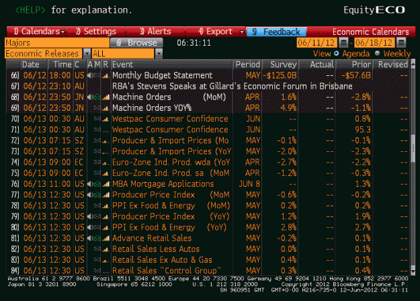Select row 84) Retail Sales Control Group number
Image resolution: width=420 pixels, height=301 pixels.
[15, 271]
